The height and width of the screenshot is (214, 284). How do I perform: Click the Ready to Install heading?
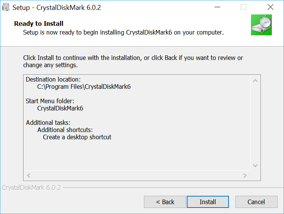click(39, 24)
